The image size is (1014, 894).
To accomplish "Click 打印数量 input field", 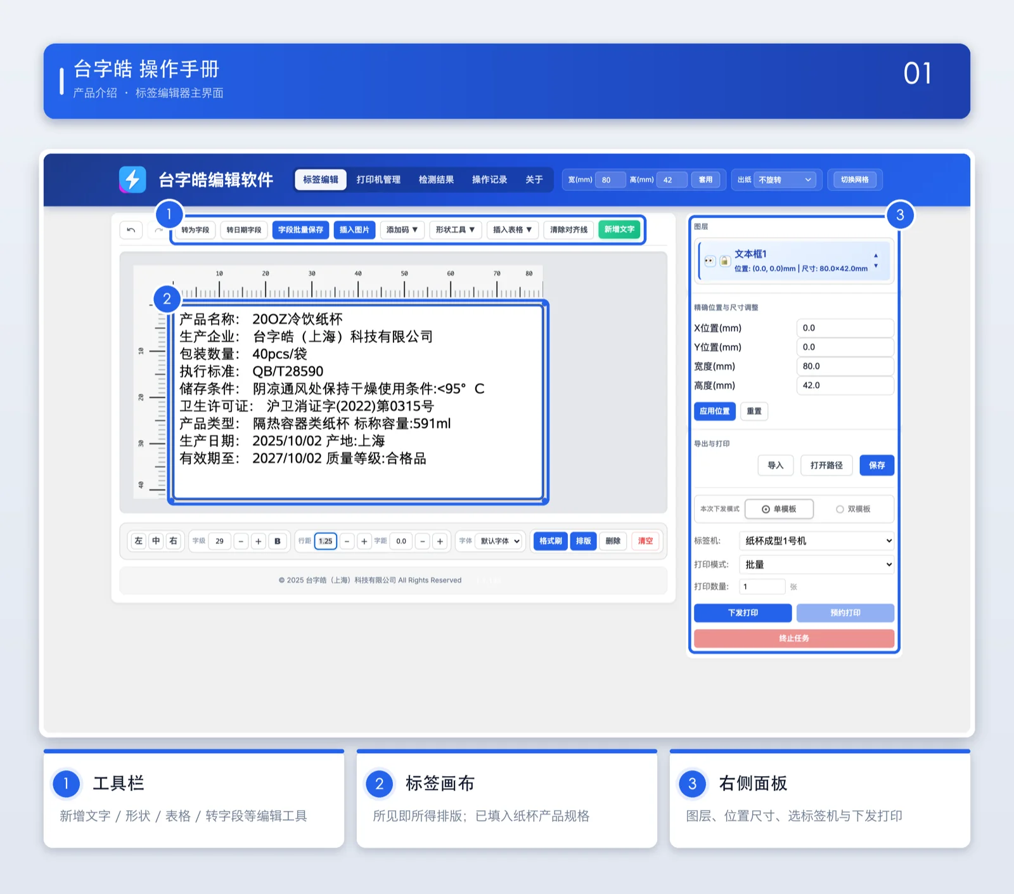I will [762, 587].
